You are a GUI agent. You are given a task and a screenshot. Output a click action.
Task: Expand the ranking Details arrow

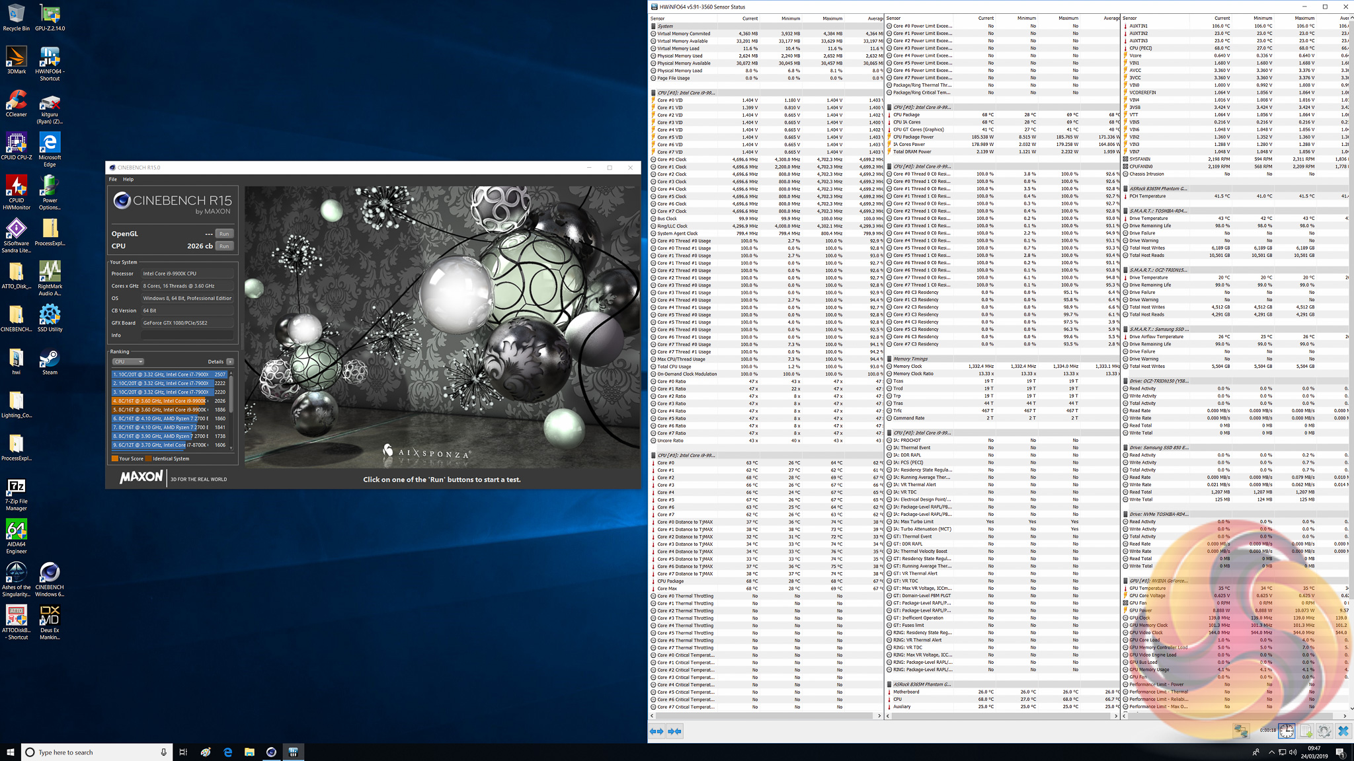(230, 361)
